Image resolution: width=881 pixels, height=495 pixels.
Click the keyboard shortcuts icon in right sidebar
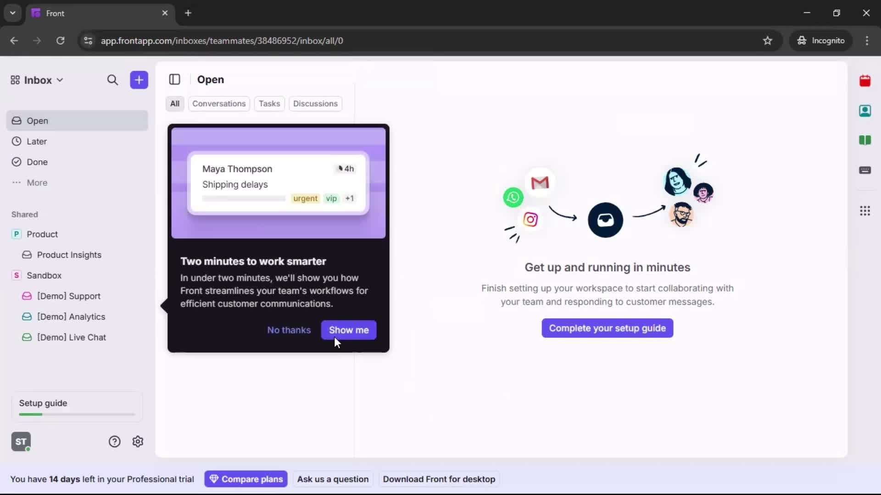pyautogui.click(x=865, y=170)
